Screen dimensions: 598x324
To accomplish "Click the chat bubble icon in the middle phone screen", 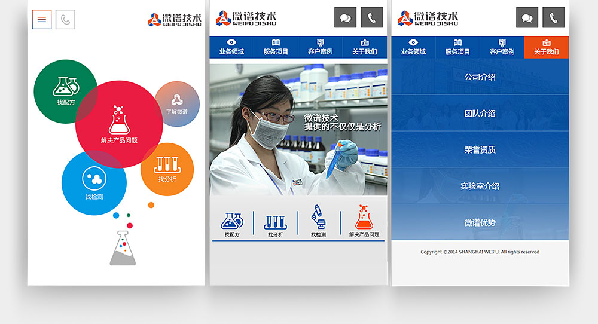I will pos(345,18).
